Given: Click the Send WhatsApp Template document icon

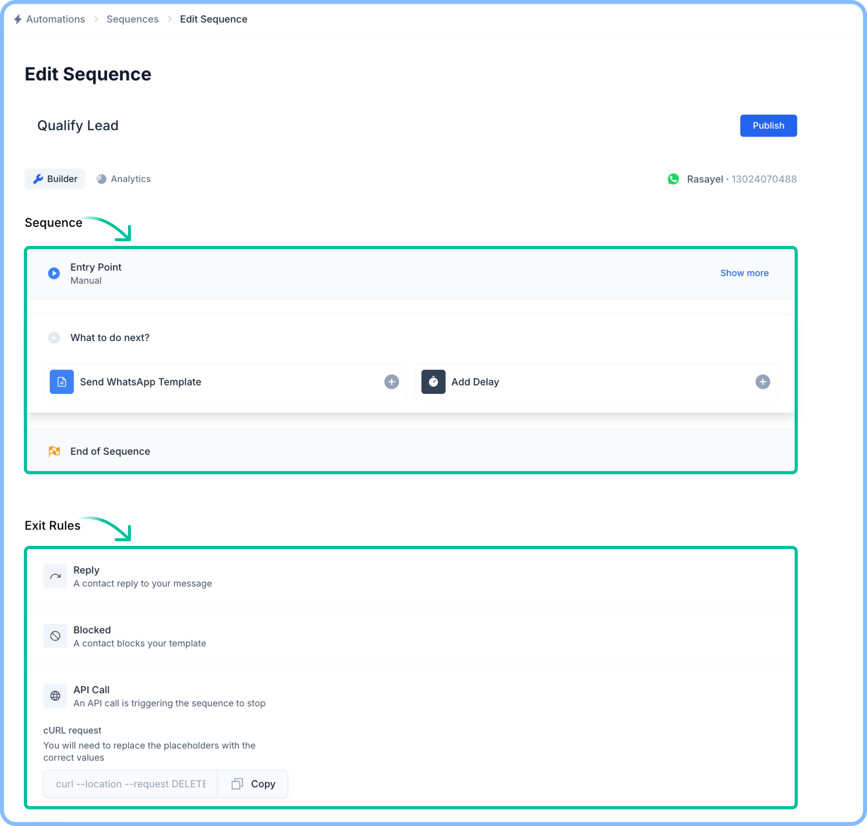Looking at the screenshot, I should [62, 382].
